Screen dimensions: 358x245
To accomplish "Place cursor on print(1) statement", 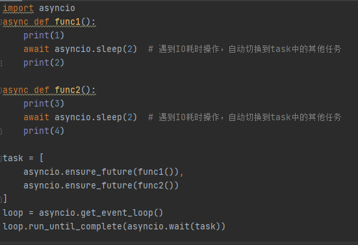I will (44, 36).
